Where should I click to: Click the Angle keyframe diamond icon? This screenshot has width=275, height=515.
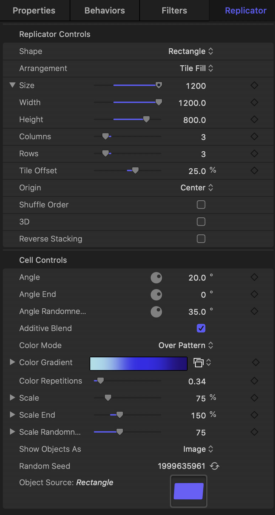[x=254, y=277]
